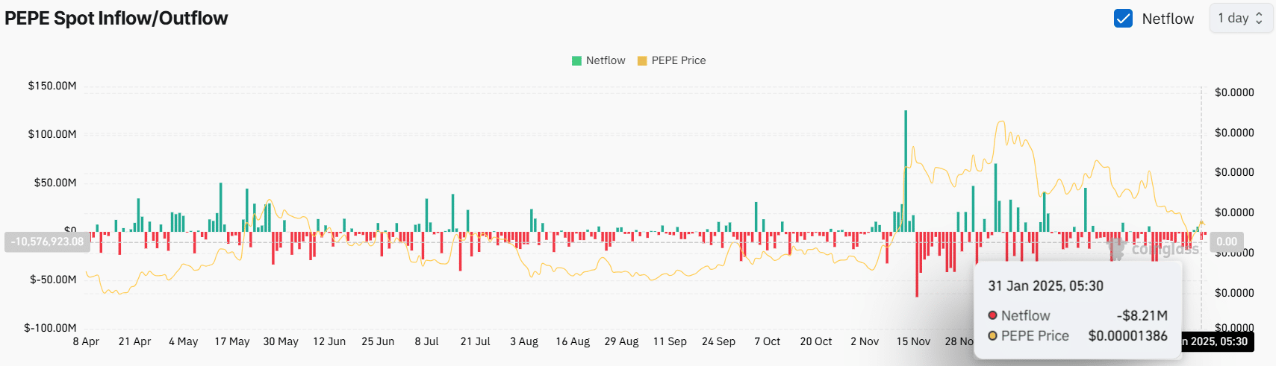Click the "8 Apr" date axis label
Image resolution: width=1276 pixels, height=366 pixels.
click(86, 341)
